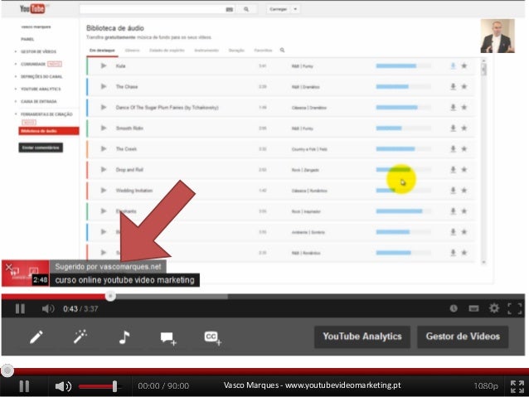The height and width of the screenshot is (397, 529).
Task: Download The Creek track
Action: tap(453, 148)
